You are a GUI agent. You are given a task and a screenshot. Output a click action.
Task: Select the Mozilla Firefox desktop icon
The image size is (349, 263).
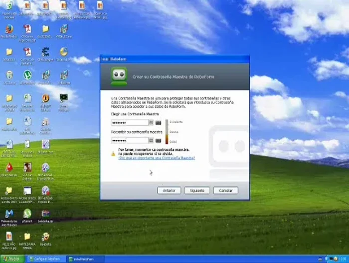pos(8,29)
